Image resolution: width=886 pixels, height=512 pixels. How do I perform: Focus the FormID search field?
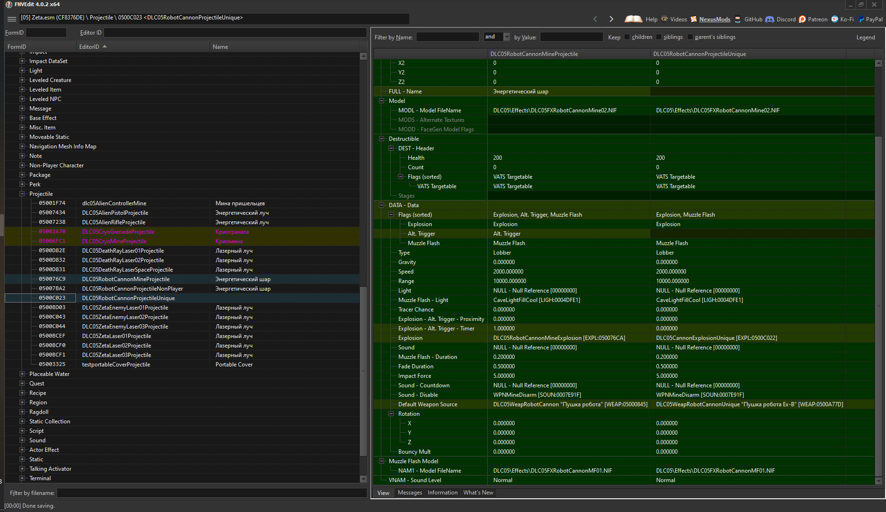tap(46, 33)
